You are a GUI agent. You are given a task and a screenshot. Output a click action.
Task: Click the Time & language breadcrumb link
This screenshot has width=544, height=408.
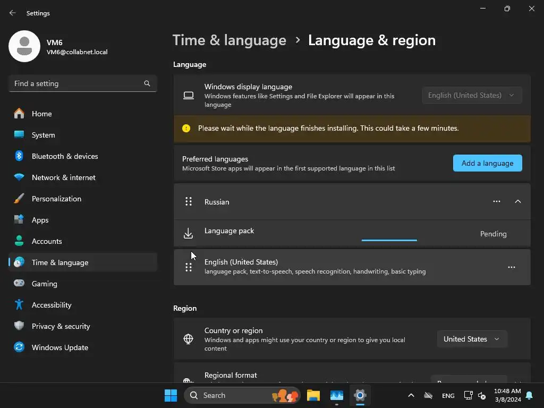[x=229, y=40]
